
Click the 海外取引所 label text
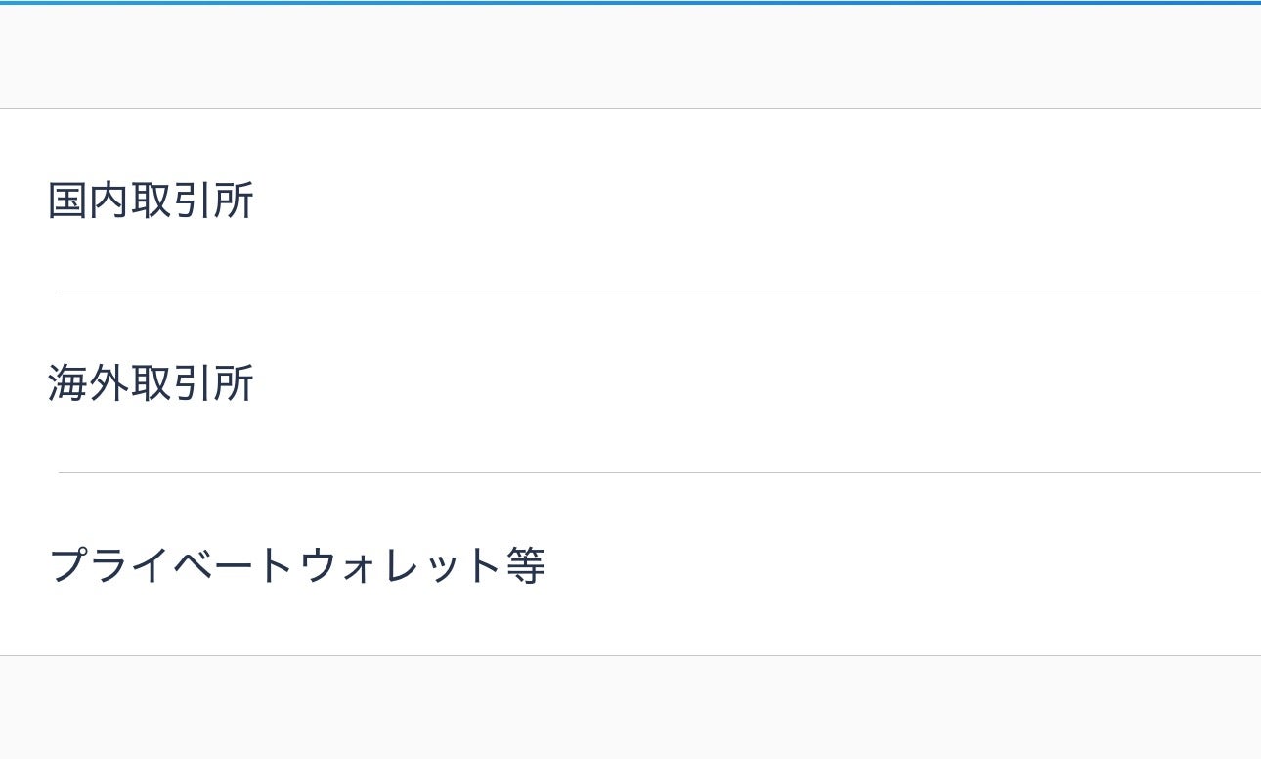tap(151, 382)
